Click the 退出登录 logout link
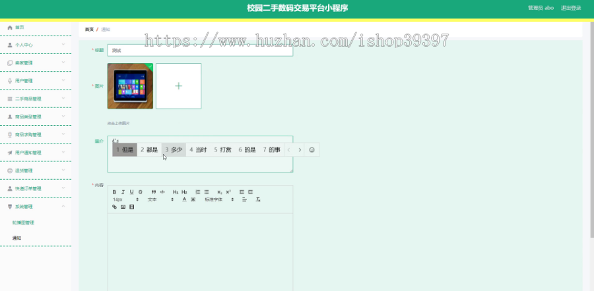 [571, 8]
